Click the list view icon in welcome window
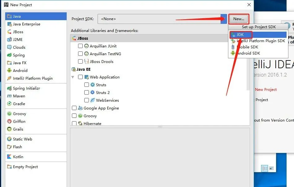 coord(265,168)
